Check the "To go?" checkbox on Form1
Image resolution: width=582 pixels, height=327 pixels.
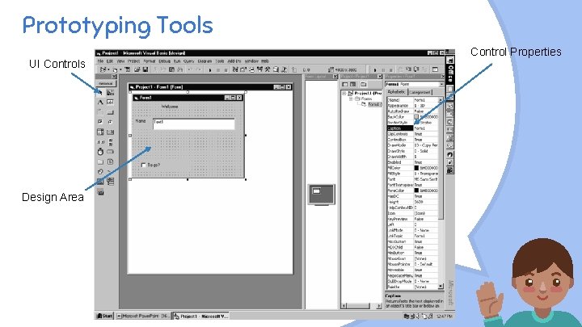(x=143, y=165)
